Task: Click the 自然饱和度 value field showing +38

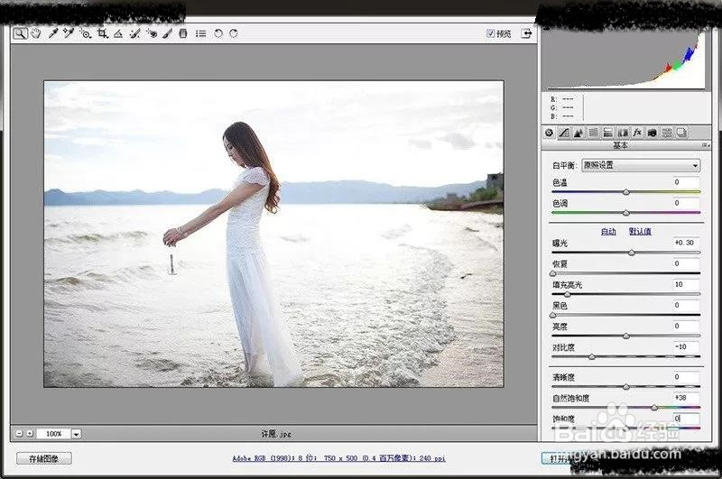Action: (x=686, y=398)
